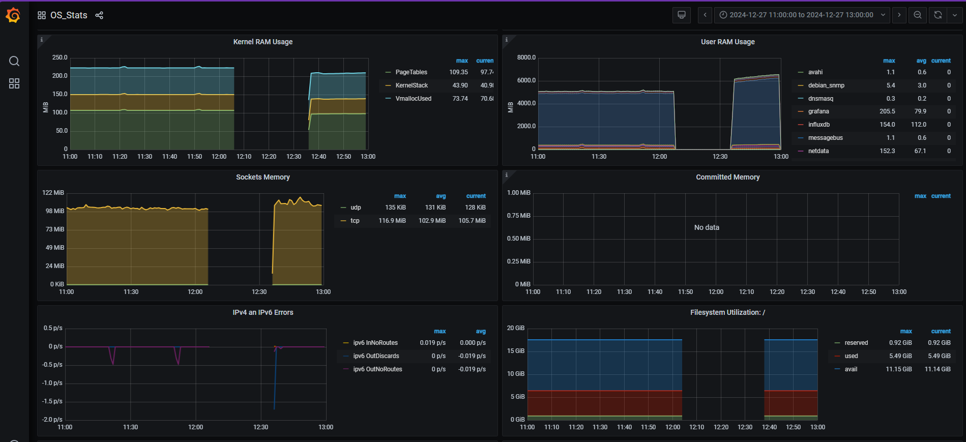
Task: Toggle the debian_snmp series in legend
Action: pyautogui.click(x=826, y=85)
